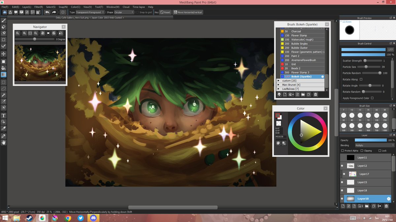Expand the Leaf&Grass [7] brush group
The image size is (396, 222).
point(279,89)
